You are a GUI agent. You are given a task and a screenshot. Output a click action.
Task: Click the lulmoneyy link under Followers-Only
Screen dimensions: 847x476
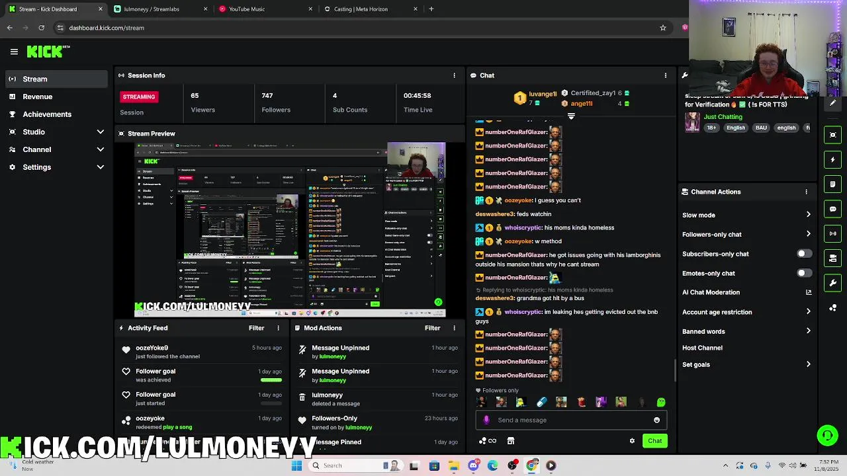tap(358, 428)
